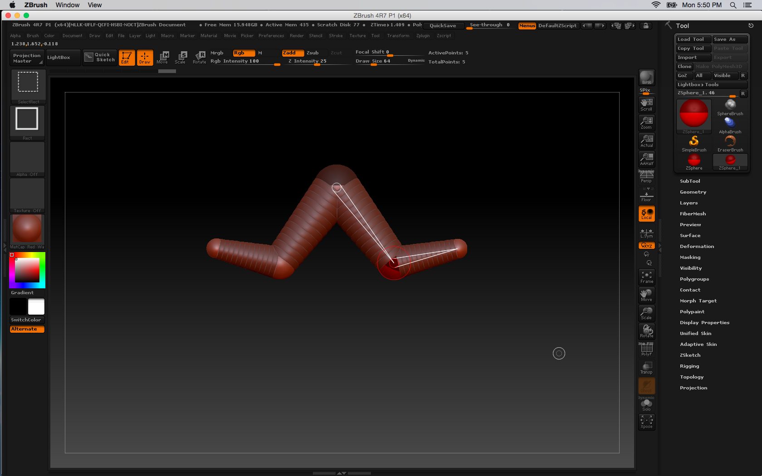The image size is (762, 476).
Task: Toggle Local transformations button
Action: pos(646,214)
